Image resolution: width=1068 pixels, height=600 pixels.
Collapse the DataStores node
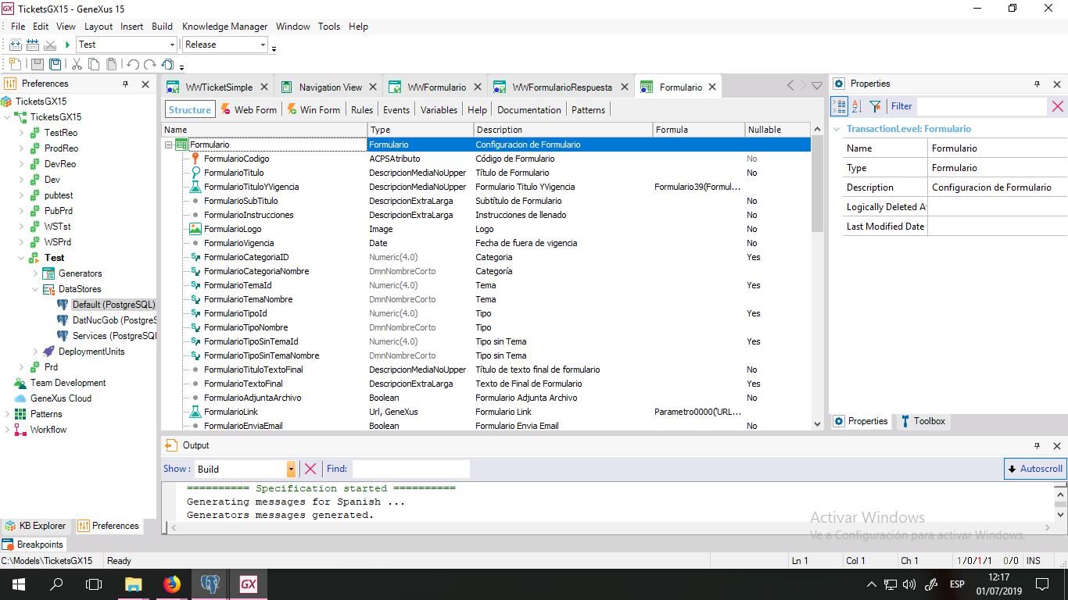click(x=35, y=289)
